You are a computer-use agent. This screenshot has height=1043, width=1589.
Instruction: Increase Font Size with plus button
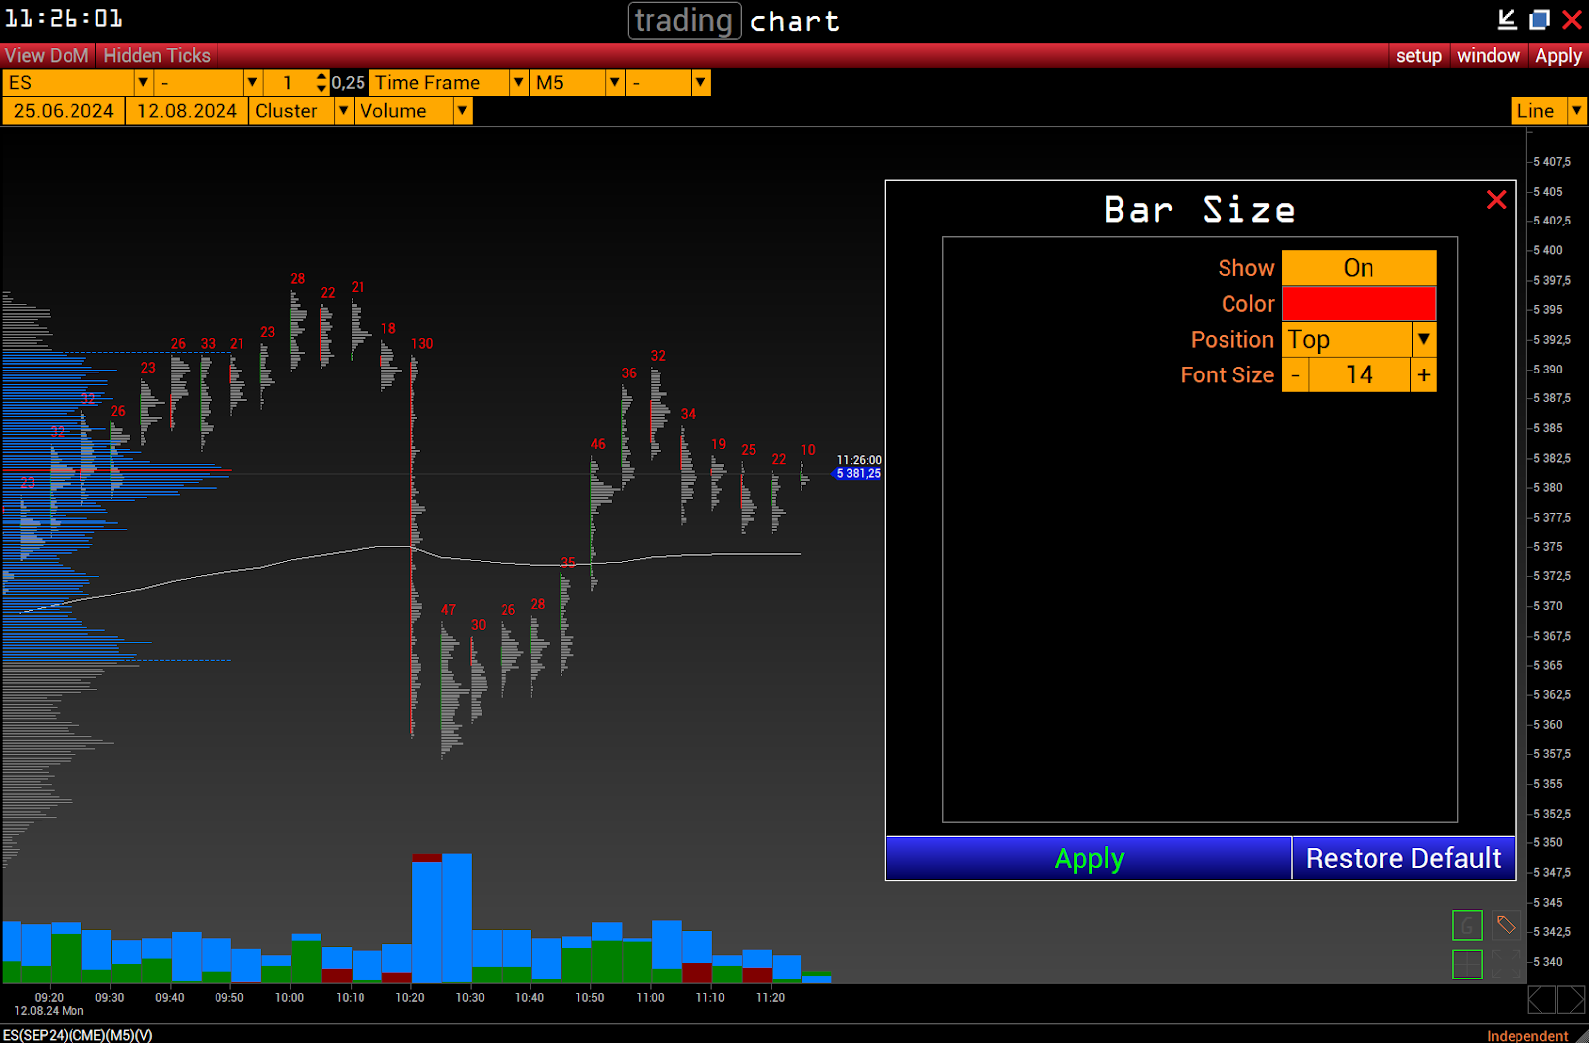point(1423,375)
